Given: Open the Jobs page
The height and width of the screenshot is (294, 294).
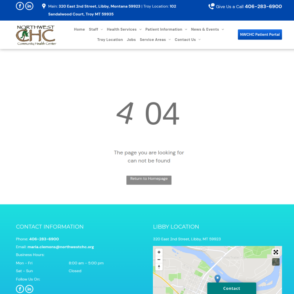Looking at the screenshot, I should [x=131, y=39].
